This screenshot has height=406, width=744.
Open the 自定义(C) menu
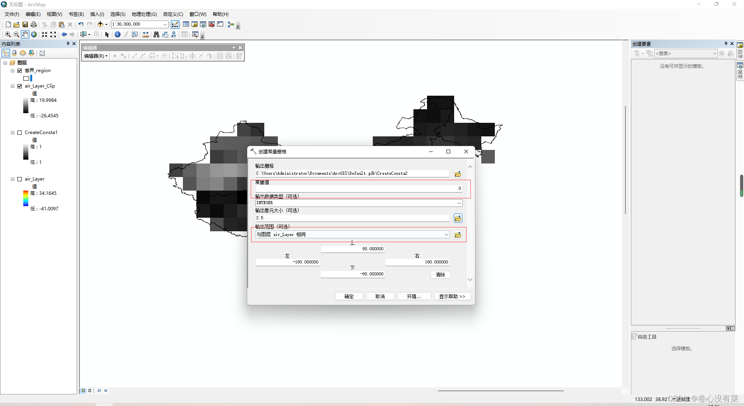point(173,14)
